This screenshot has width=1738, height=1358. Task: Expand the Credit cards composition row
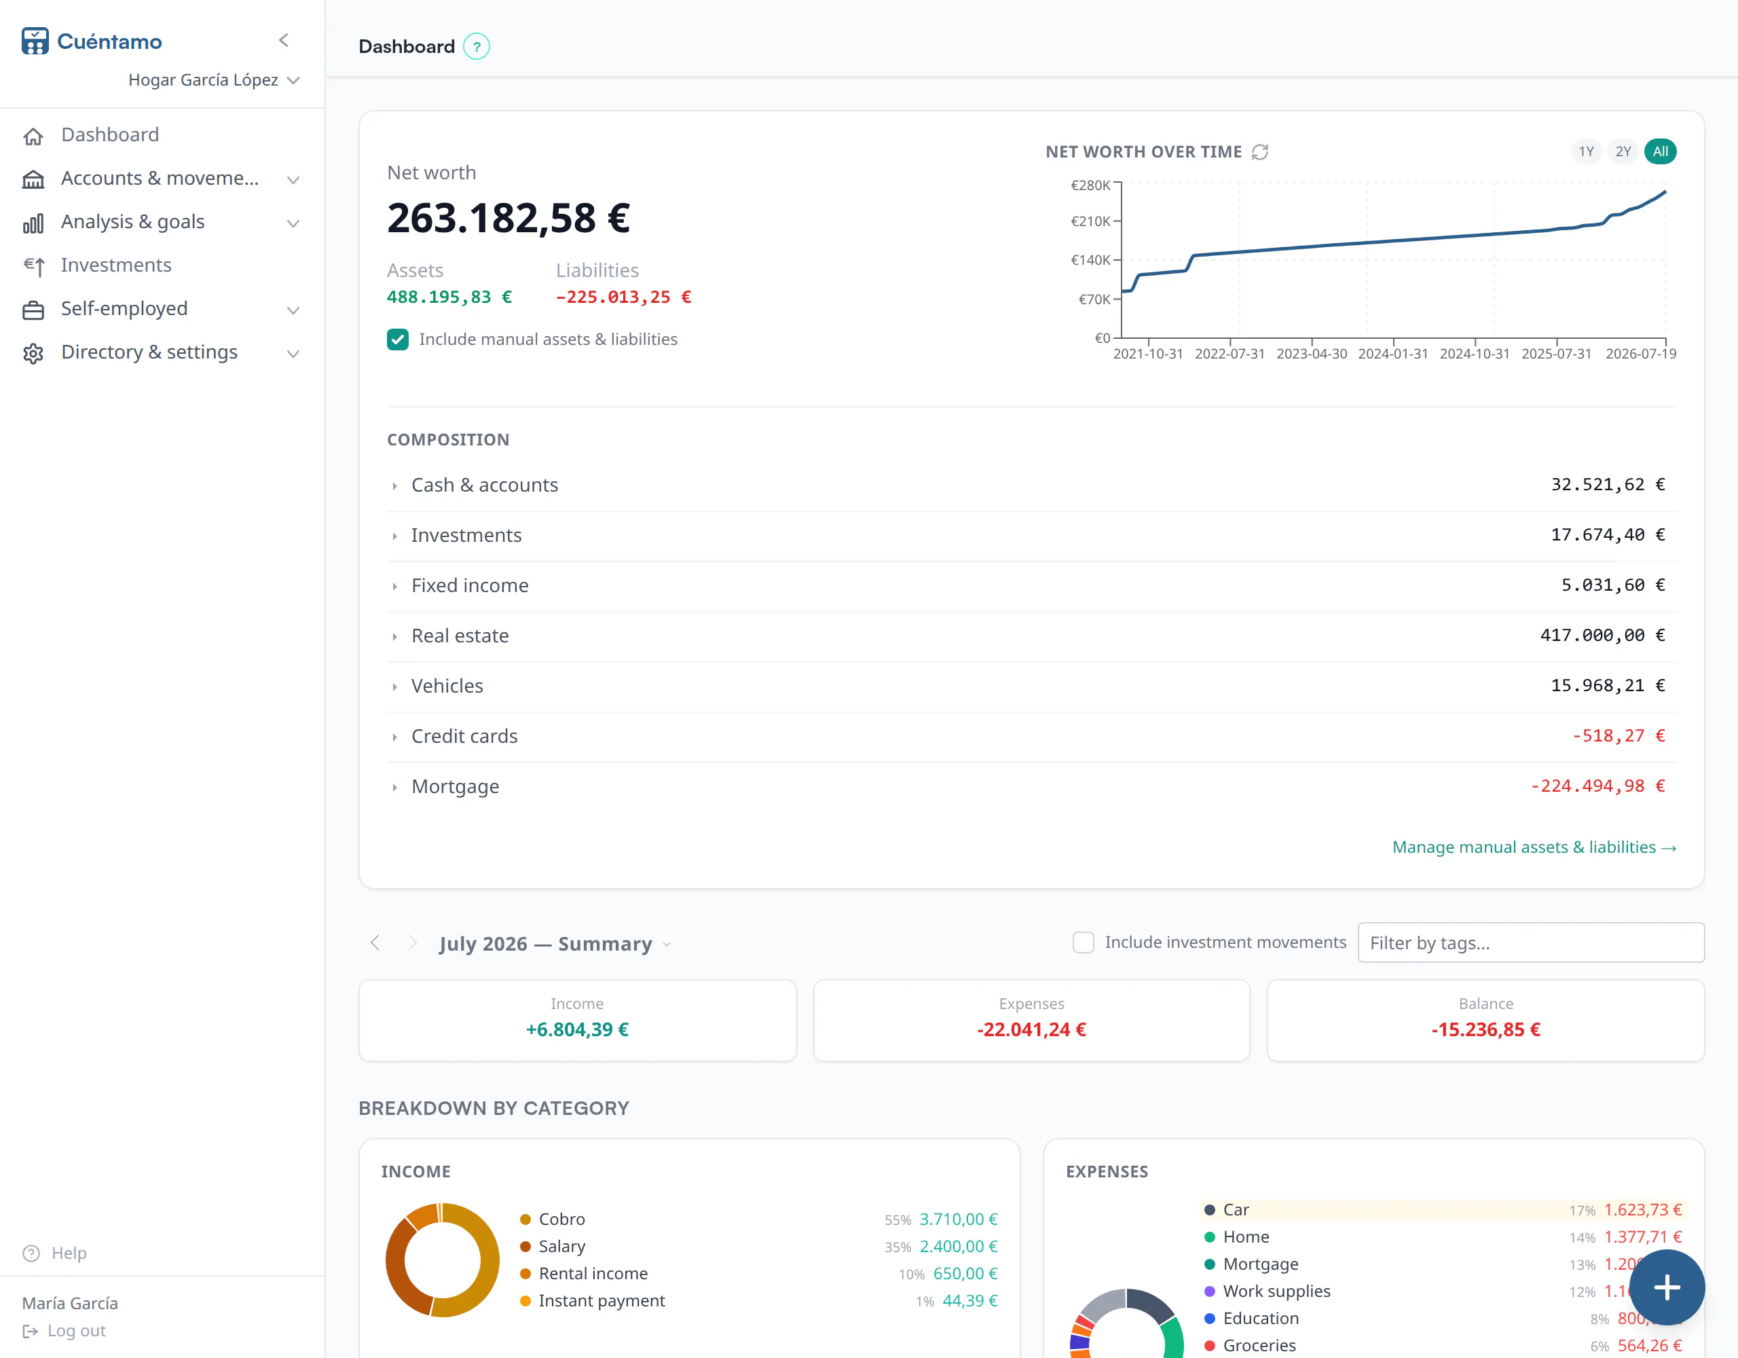coord(1031,735)
